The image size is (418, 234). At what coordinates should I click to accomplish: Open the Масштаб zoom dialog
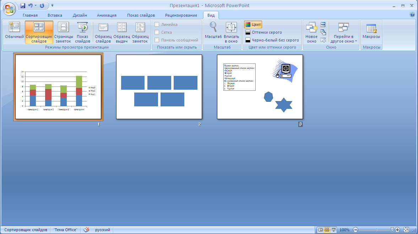tap(213, 32)
